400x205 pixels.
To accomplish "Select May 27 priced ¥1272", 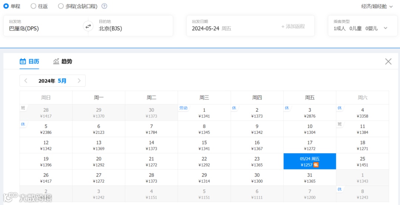I will 99,178.
